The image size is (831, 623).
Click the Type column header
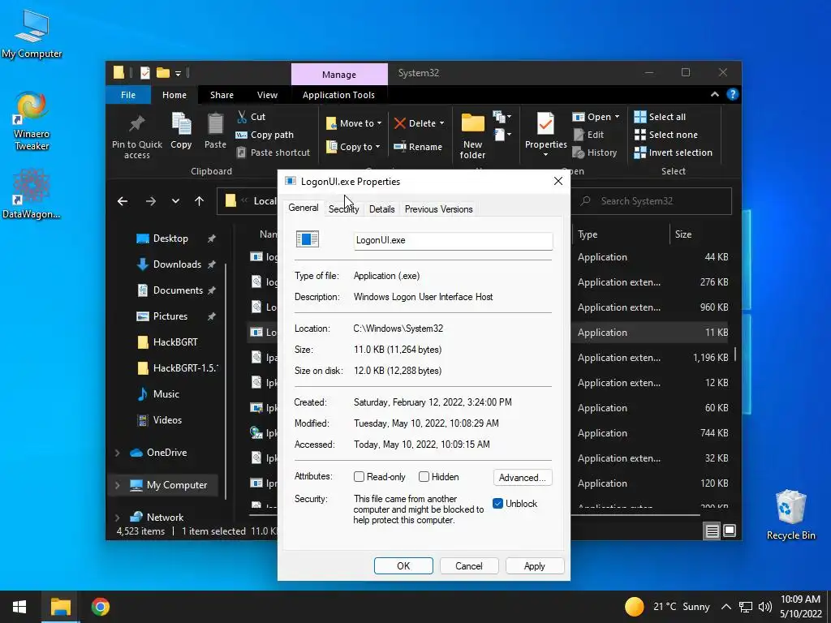[588, 234]
